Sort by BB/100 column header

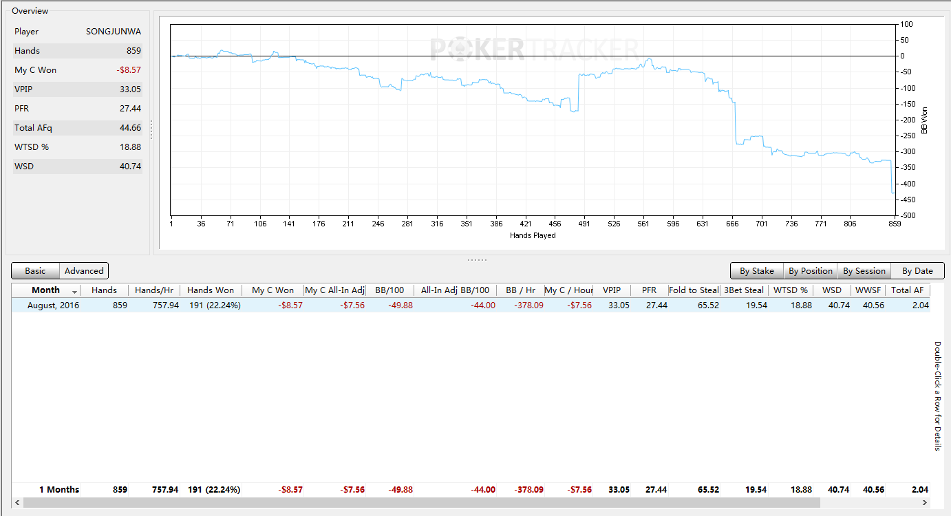390,290
